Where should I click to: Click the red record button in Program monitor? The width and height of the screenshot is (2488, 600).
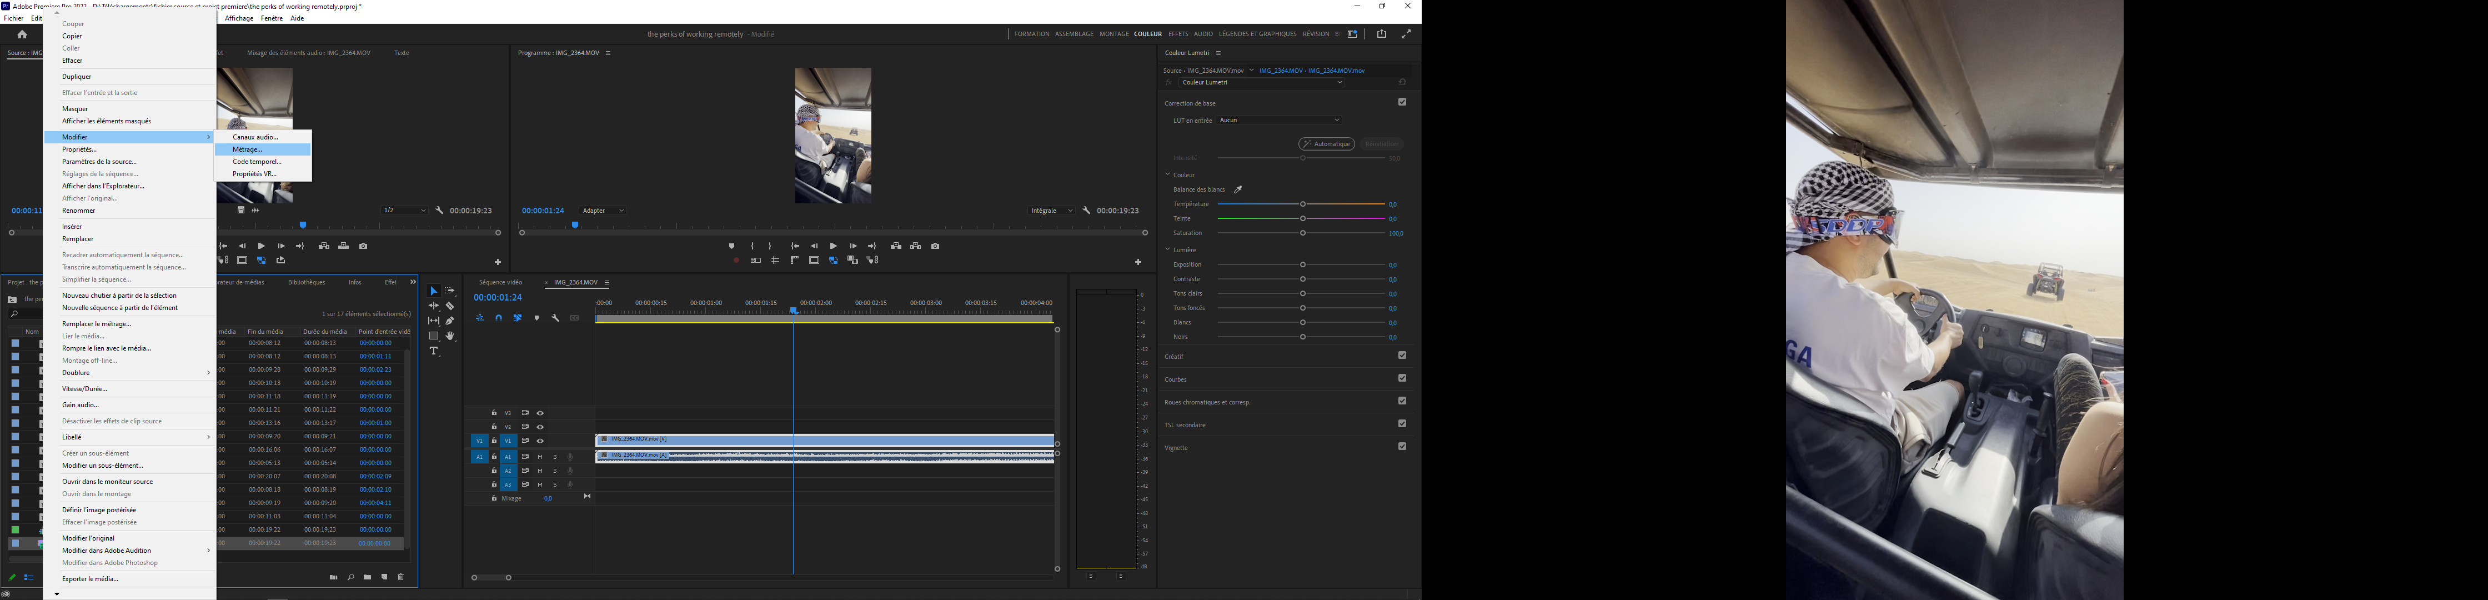pos(736,261)
